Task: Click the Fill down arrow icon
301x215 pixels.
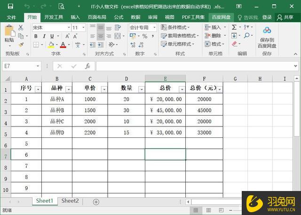Action: [x=234, y=36]
